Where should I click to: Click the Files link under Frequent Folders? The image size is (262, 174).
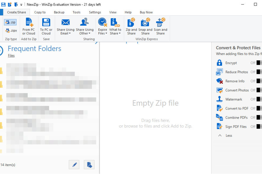[11, 55]
